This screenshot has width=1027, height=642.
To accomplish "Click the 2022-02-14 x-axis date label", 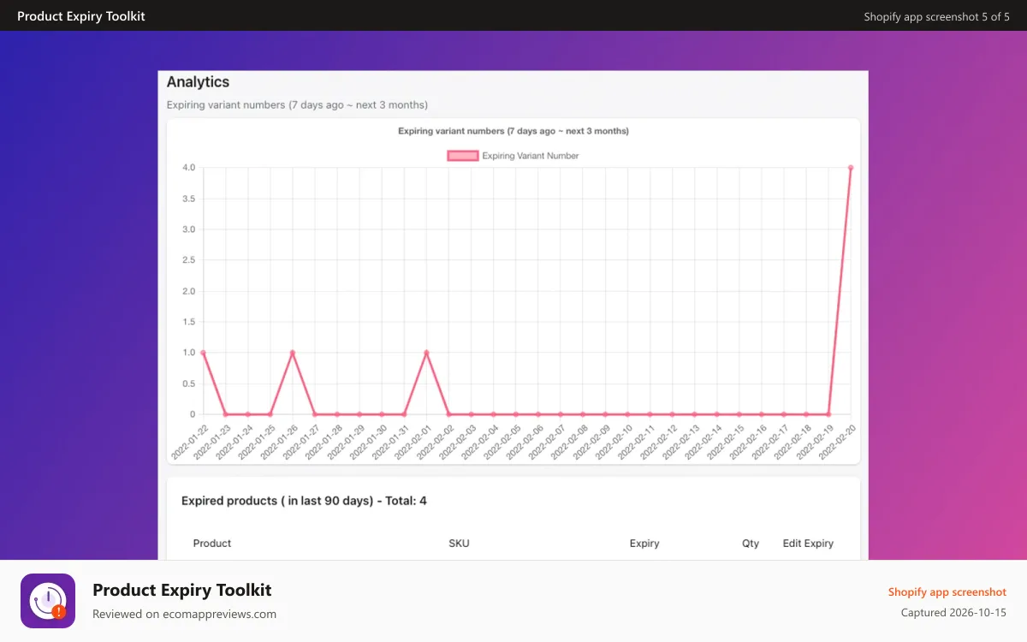I will point(703,441).
